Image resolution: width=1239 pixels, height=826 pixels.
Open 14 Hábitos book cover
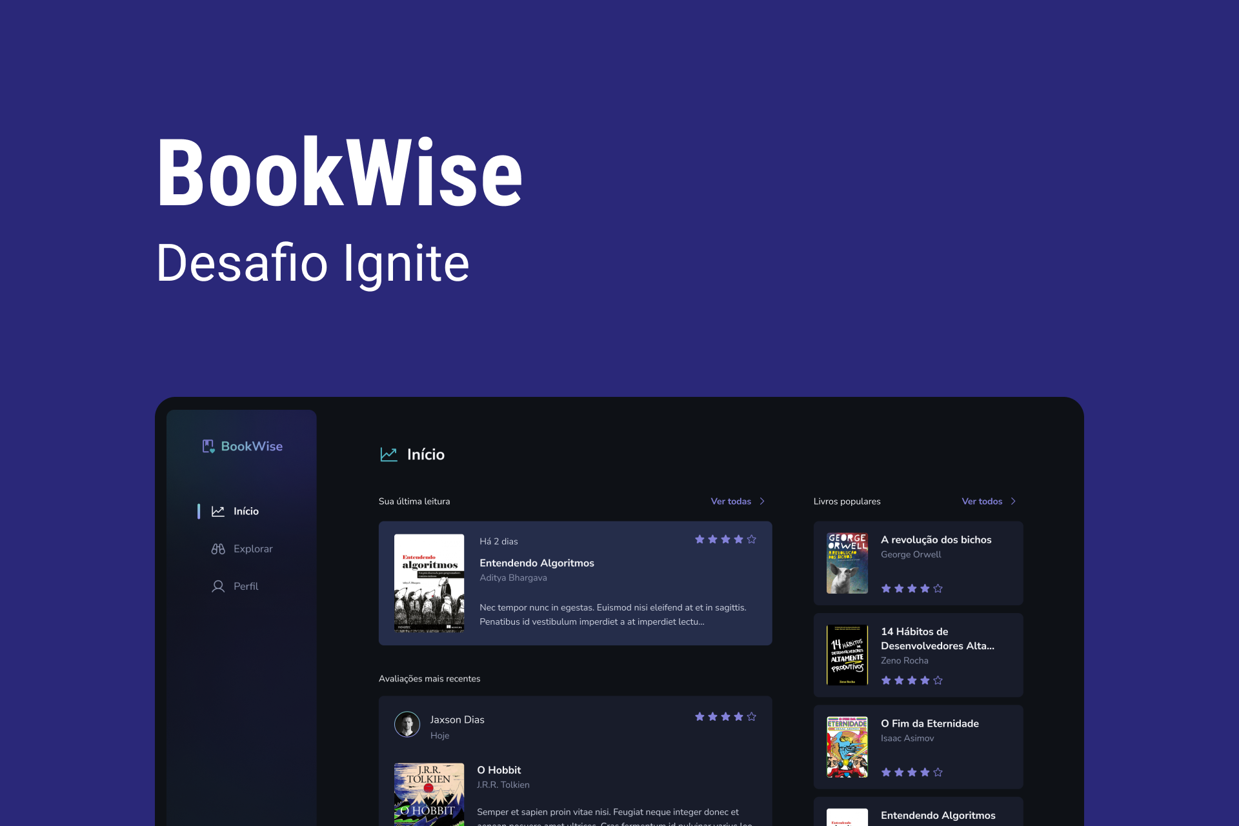pos(847,655)
